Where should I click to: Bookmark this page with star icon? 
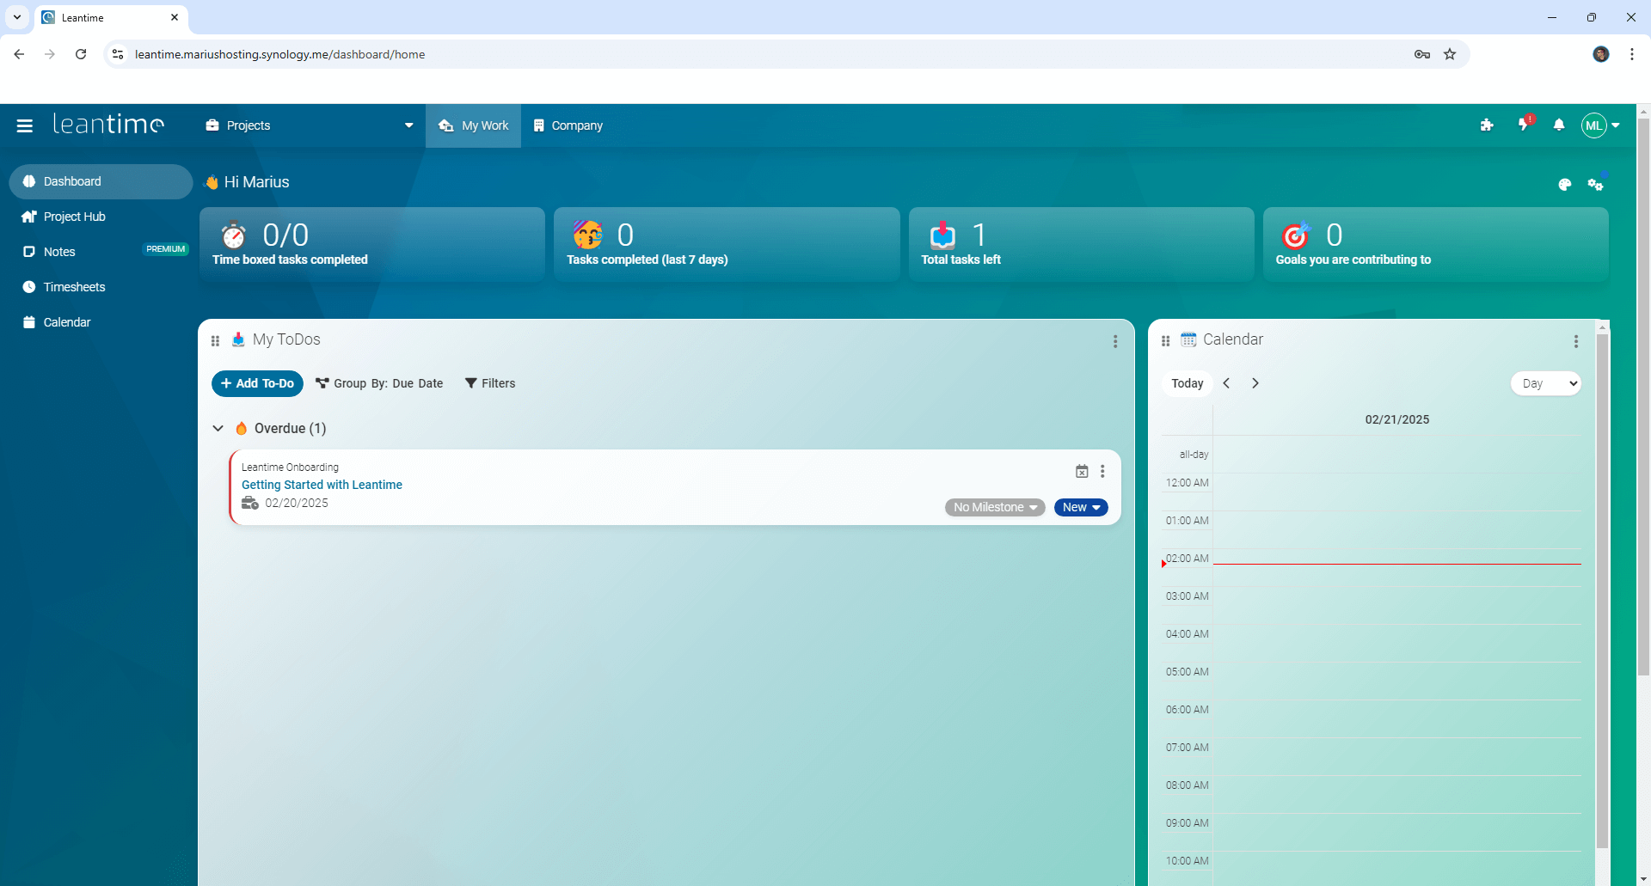click(1450, 54)
